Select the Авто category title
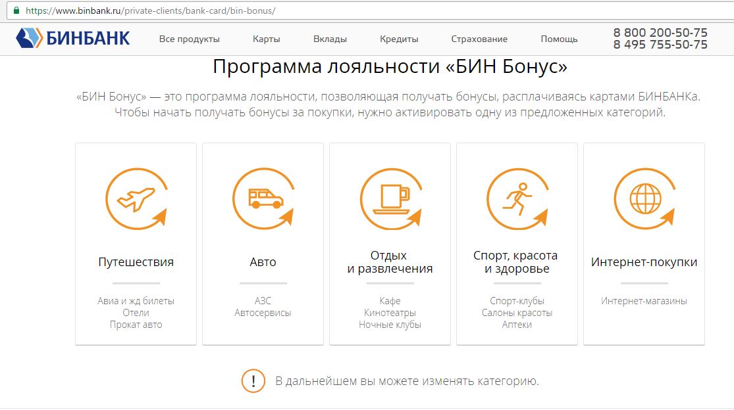Viewport: 734px width, 410px height. pos(263,262)
